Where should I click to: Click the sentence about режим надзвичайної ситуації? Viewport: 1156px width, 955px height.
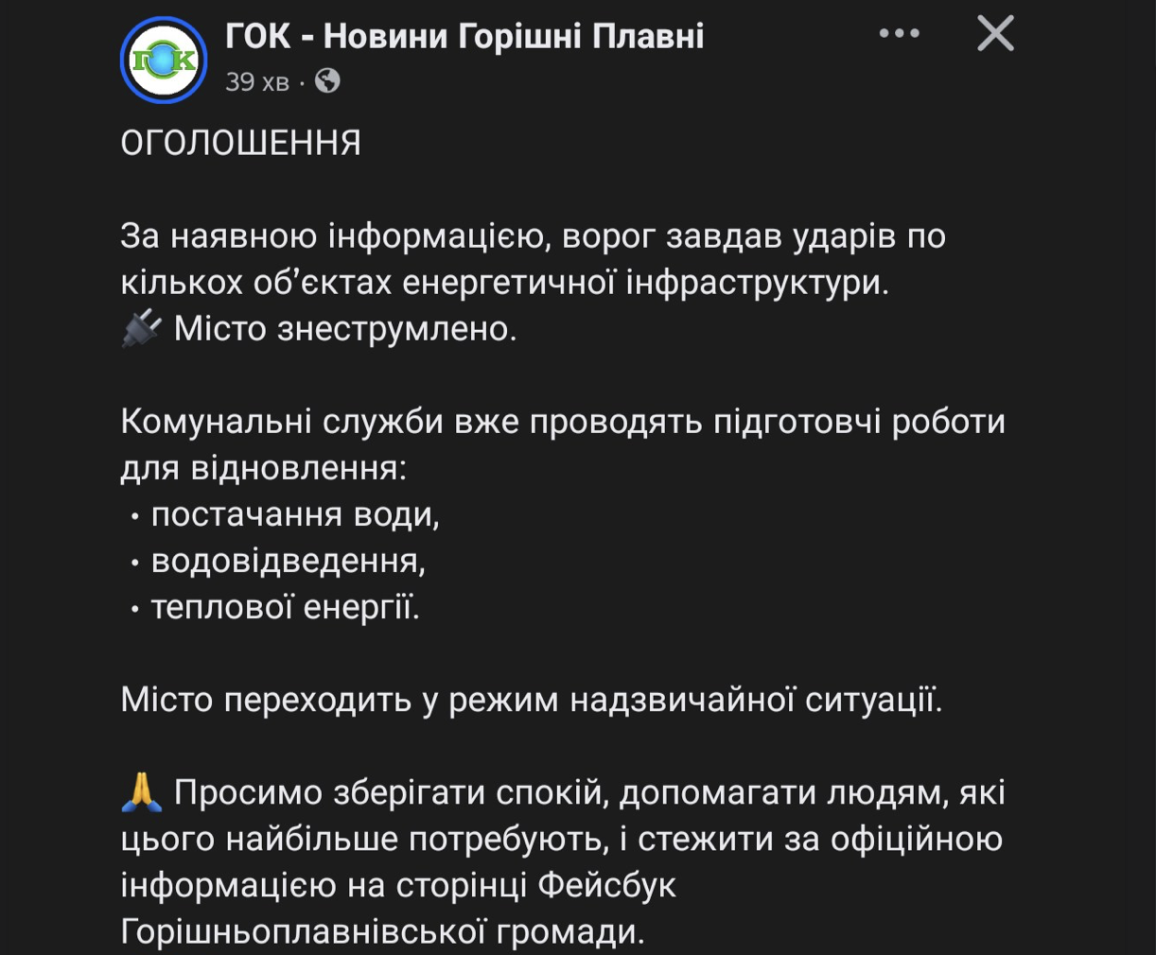click(532, 700)
